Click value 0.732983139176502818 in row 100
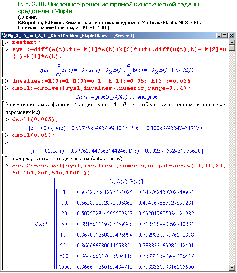 (x=166, y=235)
